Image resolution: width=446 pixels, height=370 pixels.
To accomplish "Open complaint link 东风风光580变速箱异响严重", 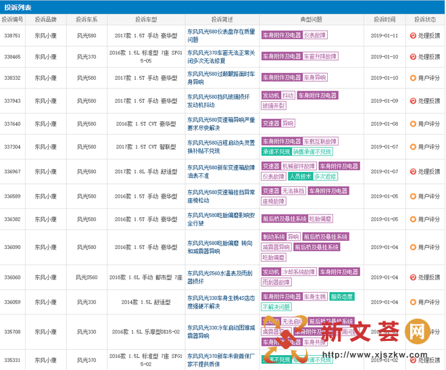I will 221,124.
